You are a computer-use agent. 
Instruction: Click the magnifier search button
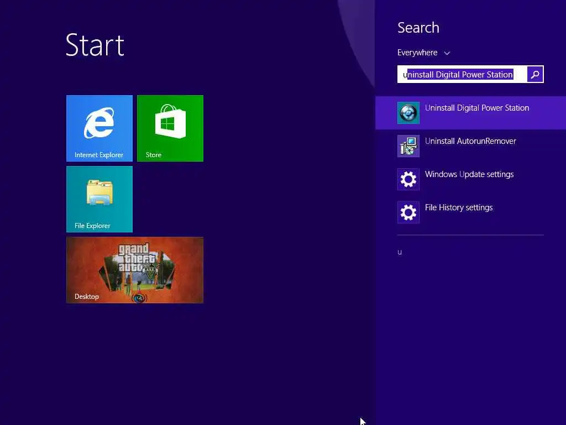click(x=535, y=75)
